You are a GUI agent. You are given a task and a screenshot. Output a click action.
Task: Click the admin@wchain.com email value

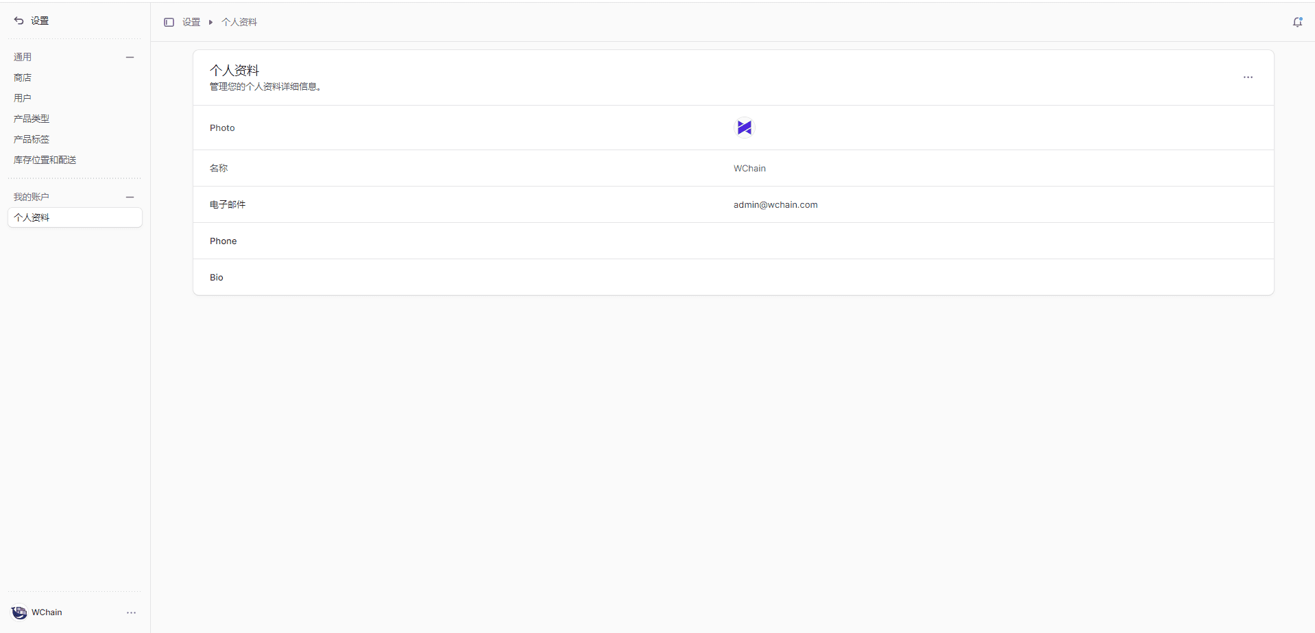pos(775,204)
